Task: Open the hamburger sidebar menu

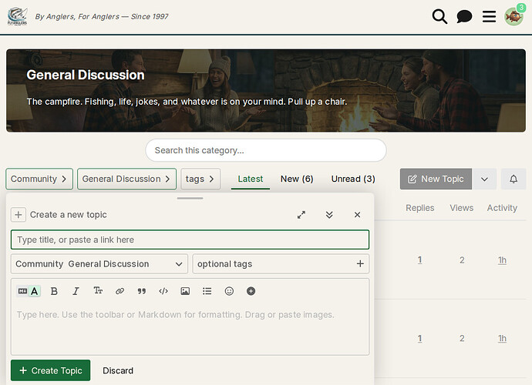Action: 489,16
